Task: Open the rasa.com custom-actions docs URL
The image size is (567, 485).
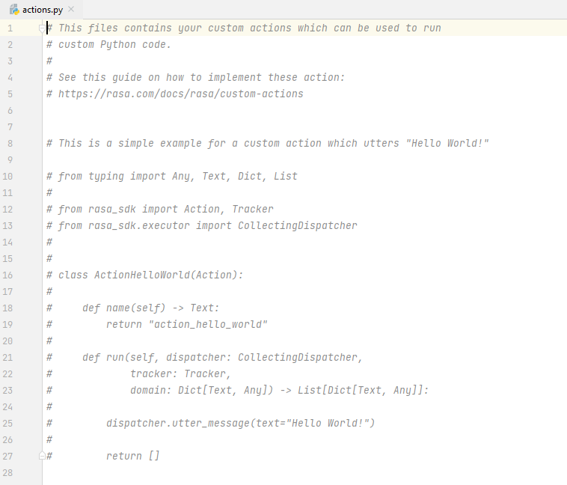Action: [x=180, y=94]
